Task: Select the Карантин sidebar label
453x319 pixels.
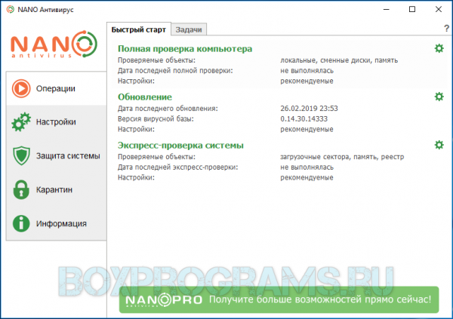Action: point(54,190)
